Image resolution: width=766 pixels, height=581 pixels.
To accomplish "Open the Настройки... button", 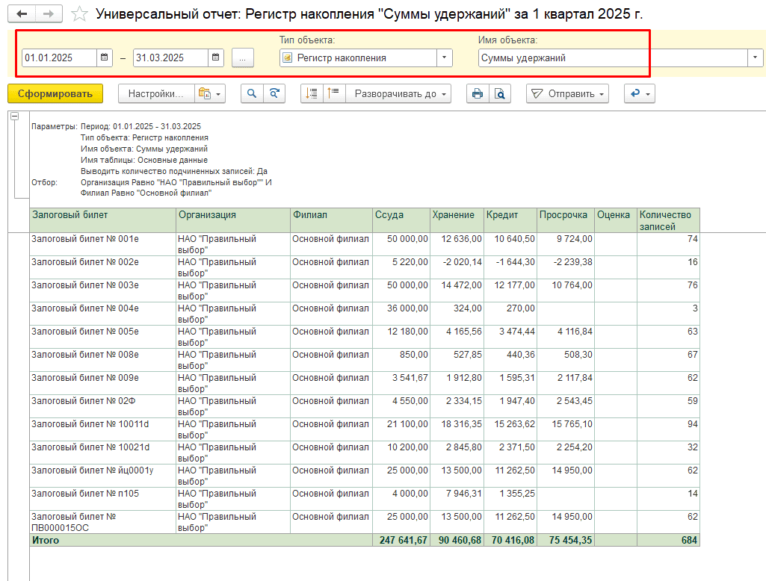I will coord(155,93).
